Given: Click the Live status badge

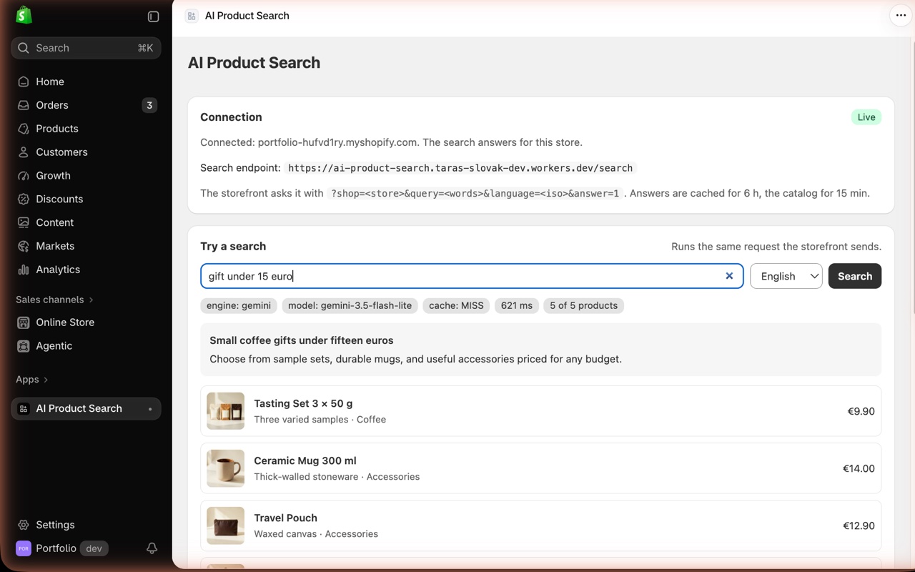Looking at the screenshot, I should 866,117.
